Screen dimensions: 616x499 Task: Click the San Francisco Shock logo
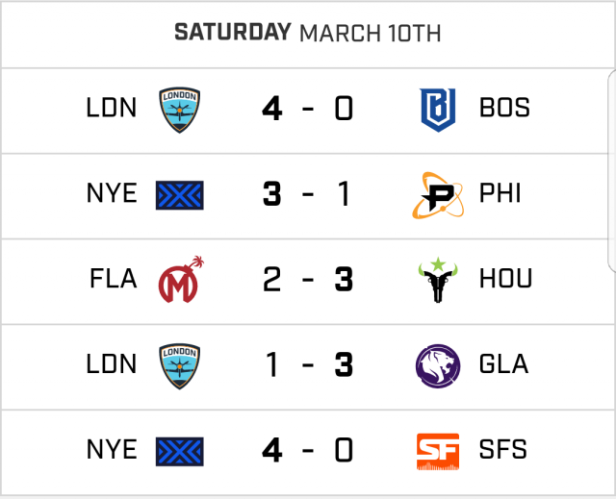click(x=436, y=451)
